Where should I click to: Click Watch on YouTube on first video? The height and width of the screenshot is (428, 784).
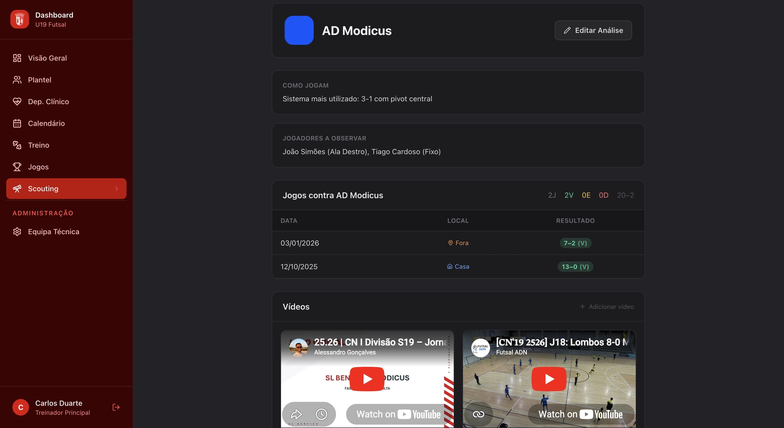(x=399, y=414)
